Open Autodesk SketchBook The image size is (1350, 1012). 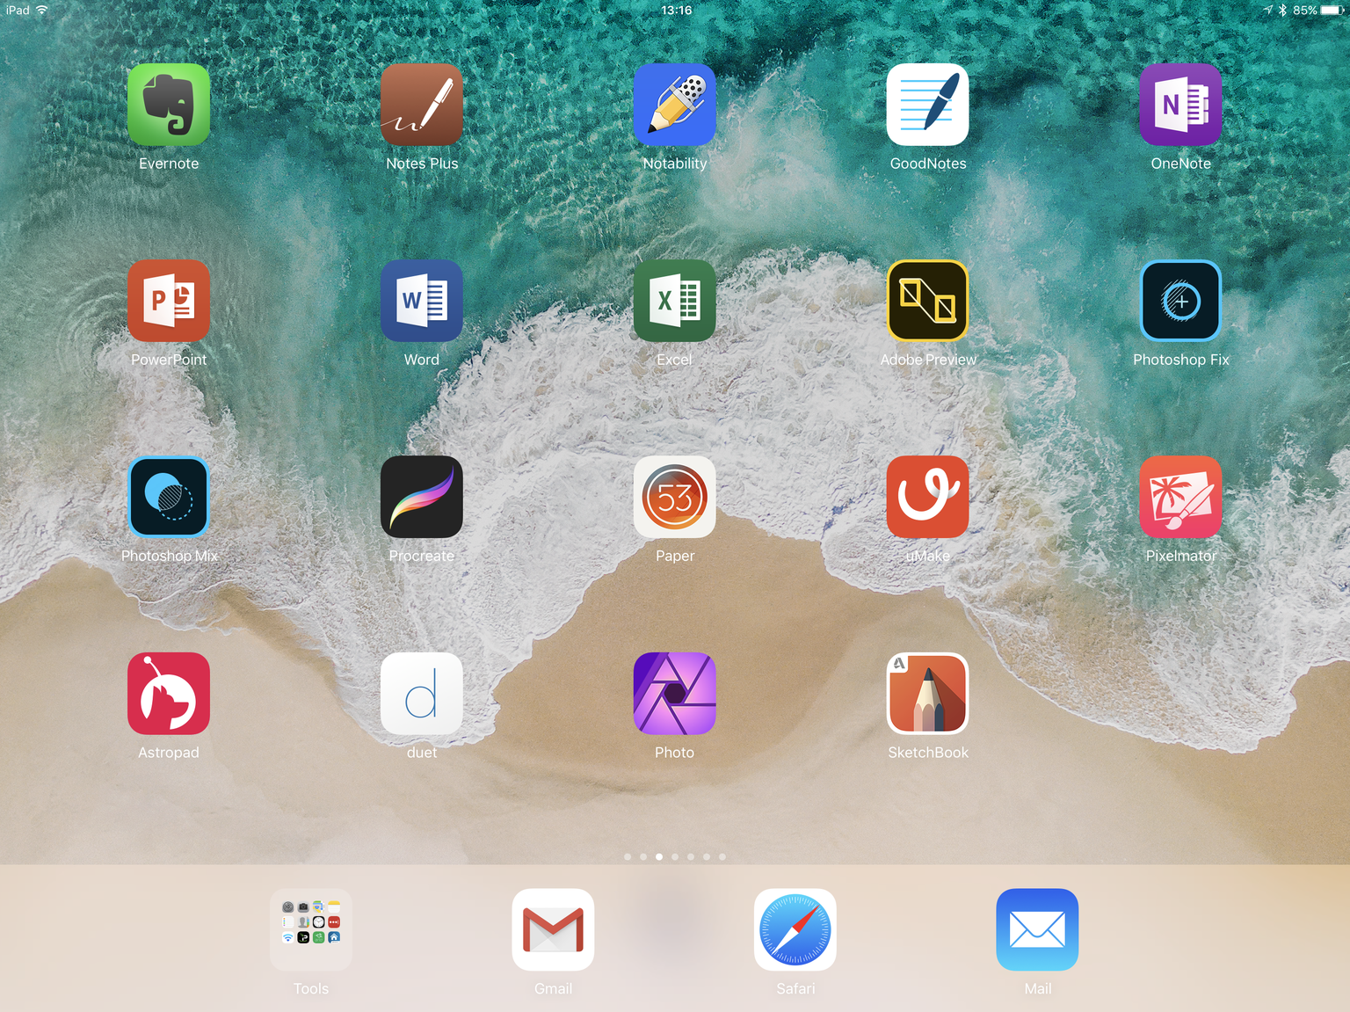point(927,694)
